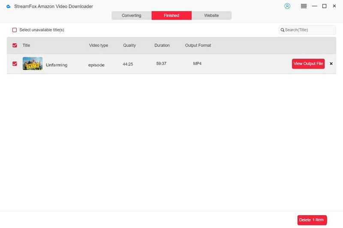Switch to the Converting tab

point(132,15)
